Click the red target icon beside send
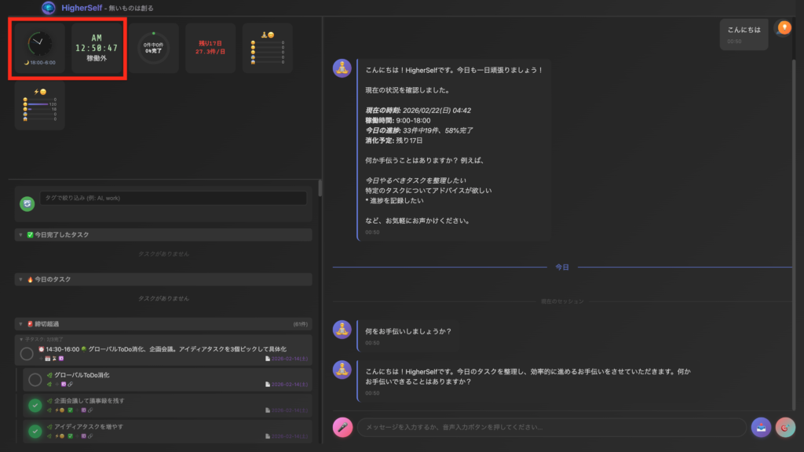The image size is (804, 452). pyautogui.click(x=784, y=427)
